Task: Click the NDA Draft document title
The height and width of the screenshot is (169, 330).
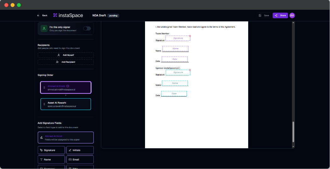Action: pos(99,15)
